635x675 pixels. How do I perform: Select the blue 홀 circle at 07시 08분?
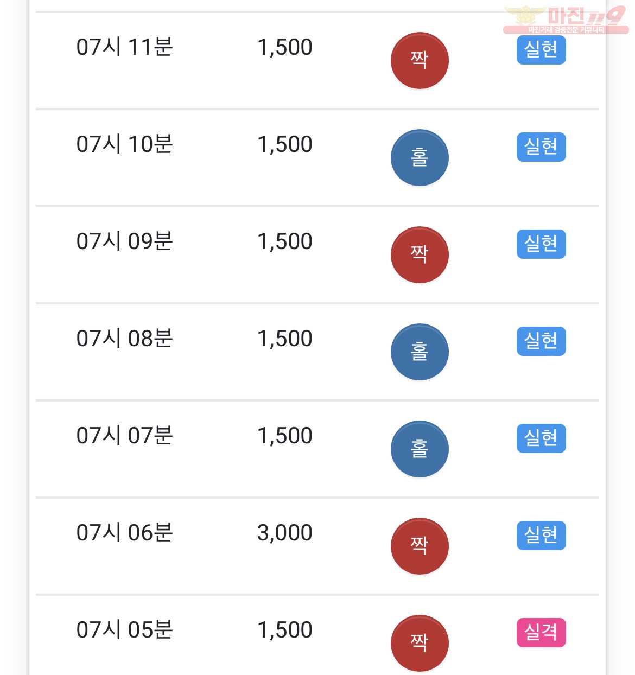420,352
